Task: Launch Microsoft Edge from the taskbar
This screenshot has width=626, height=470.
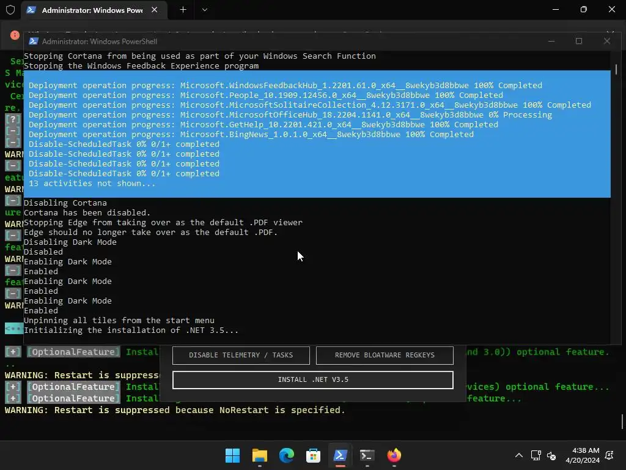Action: coord(286,455)
